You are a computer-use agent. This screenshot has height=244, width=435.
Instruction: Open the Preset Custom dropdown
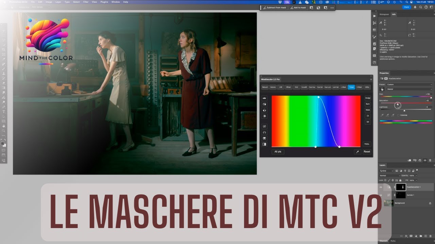[x=409, y=84]
